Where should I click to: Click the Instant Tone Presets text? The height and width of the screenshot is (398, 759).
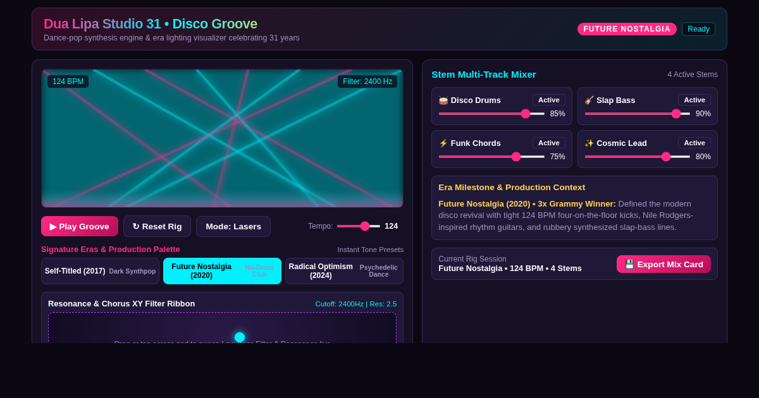click(x=371, y=250)
